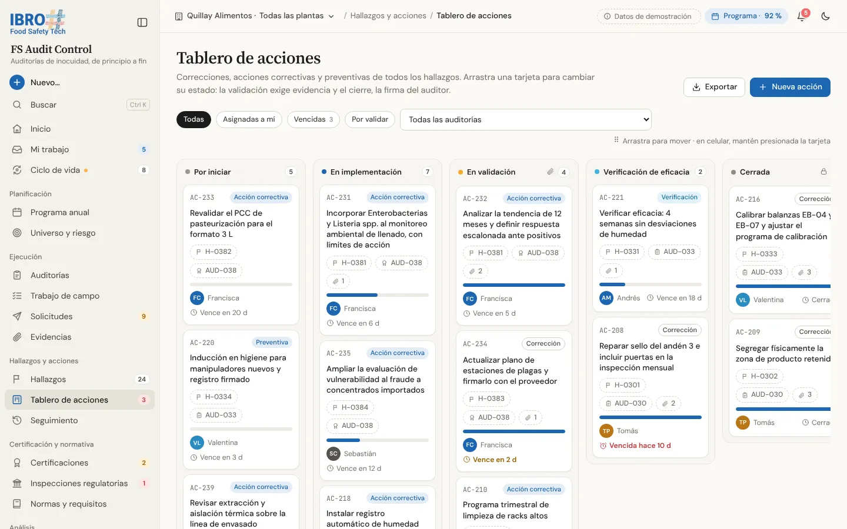Open card AC-233 Revalidar el PCC title

(231, 223)
